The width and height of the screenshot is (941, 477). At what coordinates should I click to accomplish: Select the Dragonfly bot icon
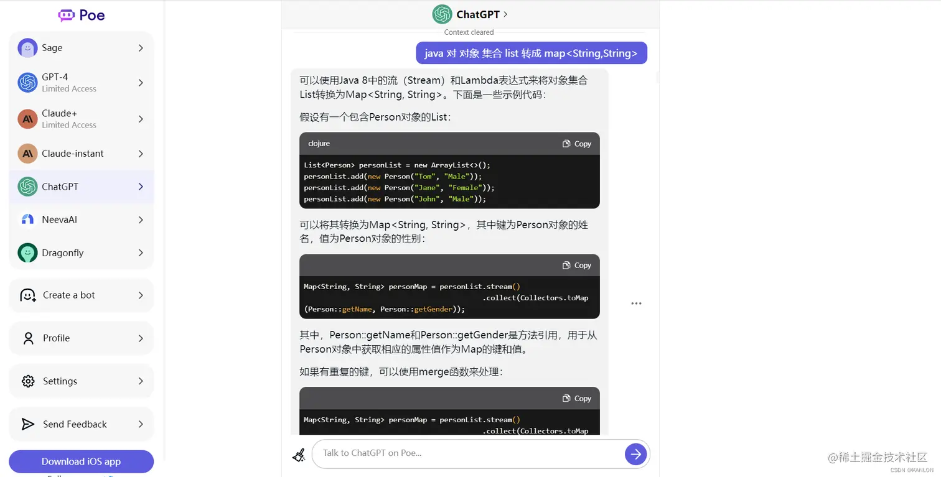[27, 252]
